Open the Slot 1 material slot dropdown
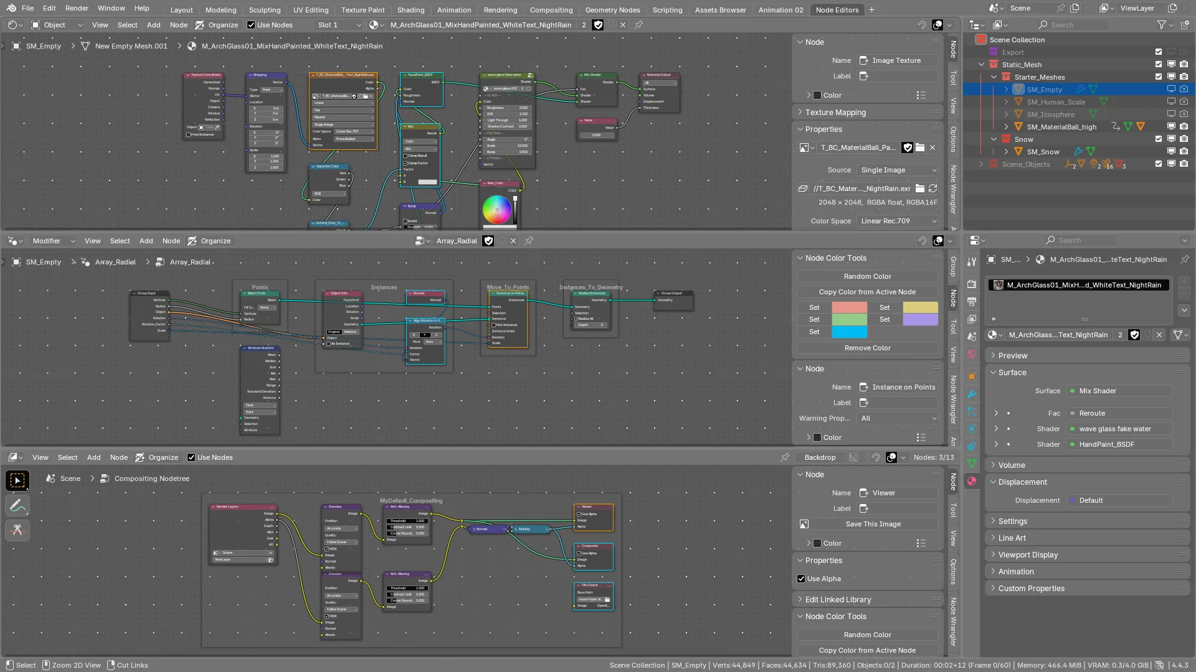The image size is (1196, 672). 338,25
